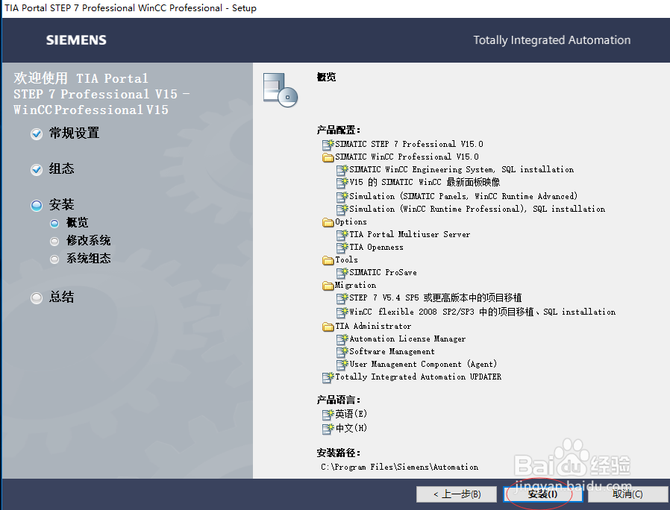This screenshot has width=670, height=510.
Task: Click the TIA Portal Multiuser Server icon
Action: [342, 235]
